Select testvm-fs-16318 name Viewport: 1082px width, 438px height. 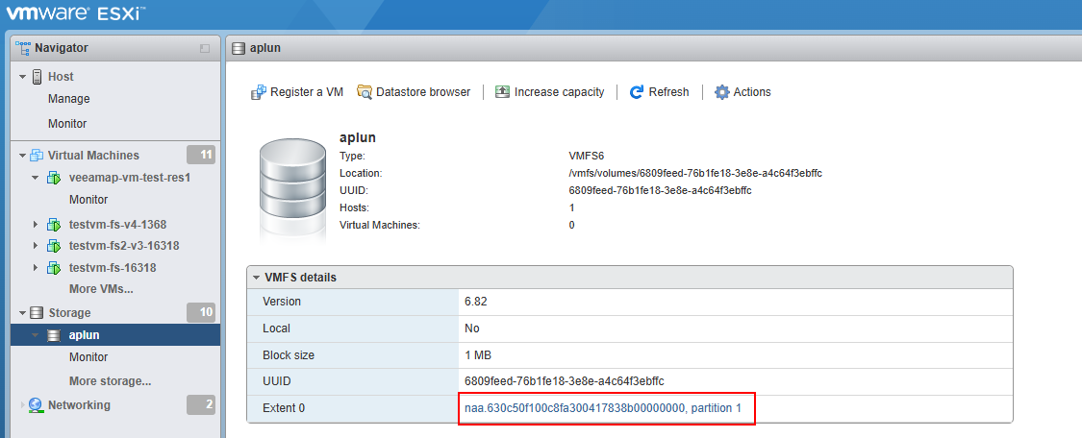tap(113, 268)
